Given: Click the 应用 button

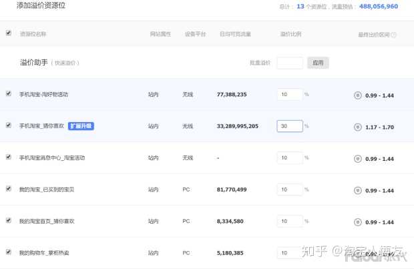Looking at the screenshot, I should (x=318, y=63).
